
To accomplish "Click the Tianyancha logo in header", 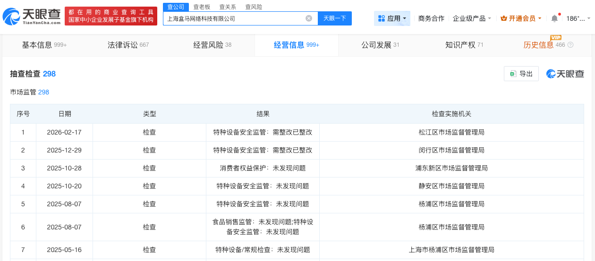I will pos(32,17).
